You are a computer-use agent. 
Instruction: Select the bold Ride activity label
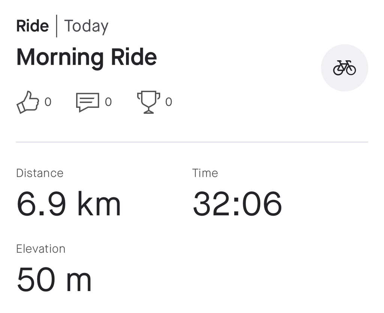[x=33, y=26]
